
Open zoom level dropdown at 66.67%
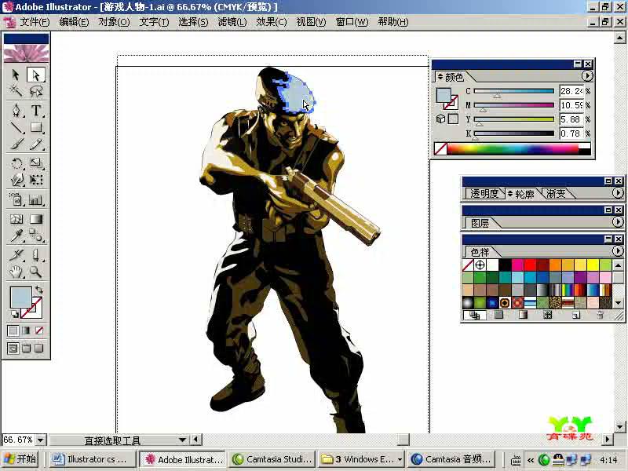pyautogui.click(x=41, y=440)
